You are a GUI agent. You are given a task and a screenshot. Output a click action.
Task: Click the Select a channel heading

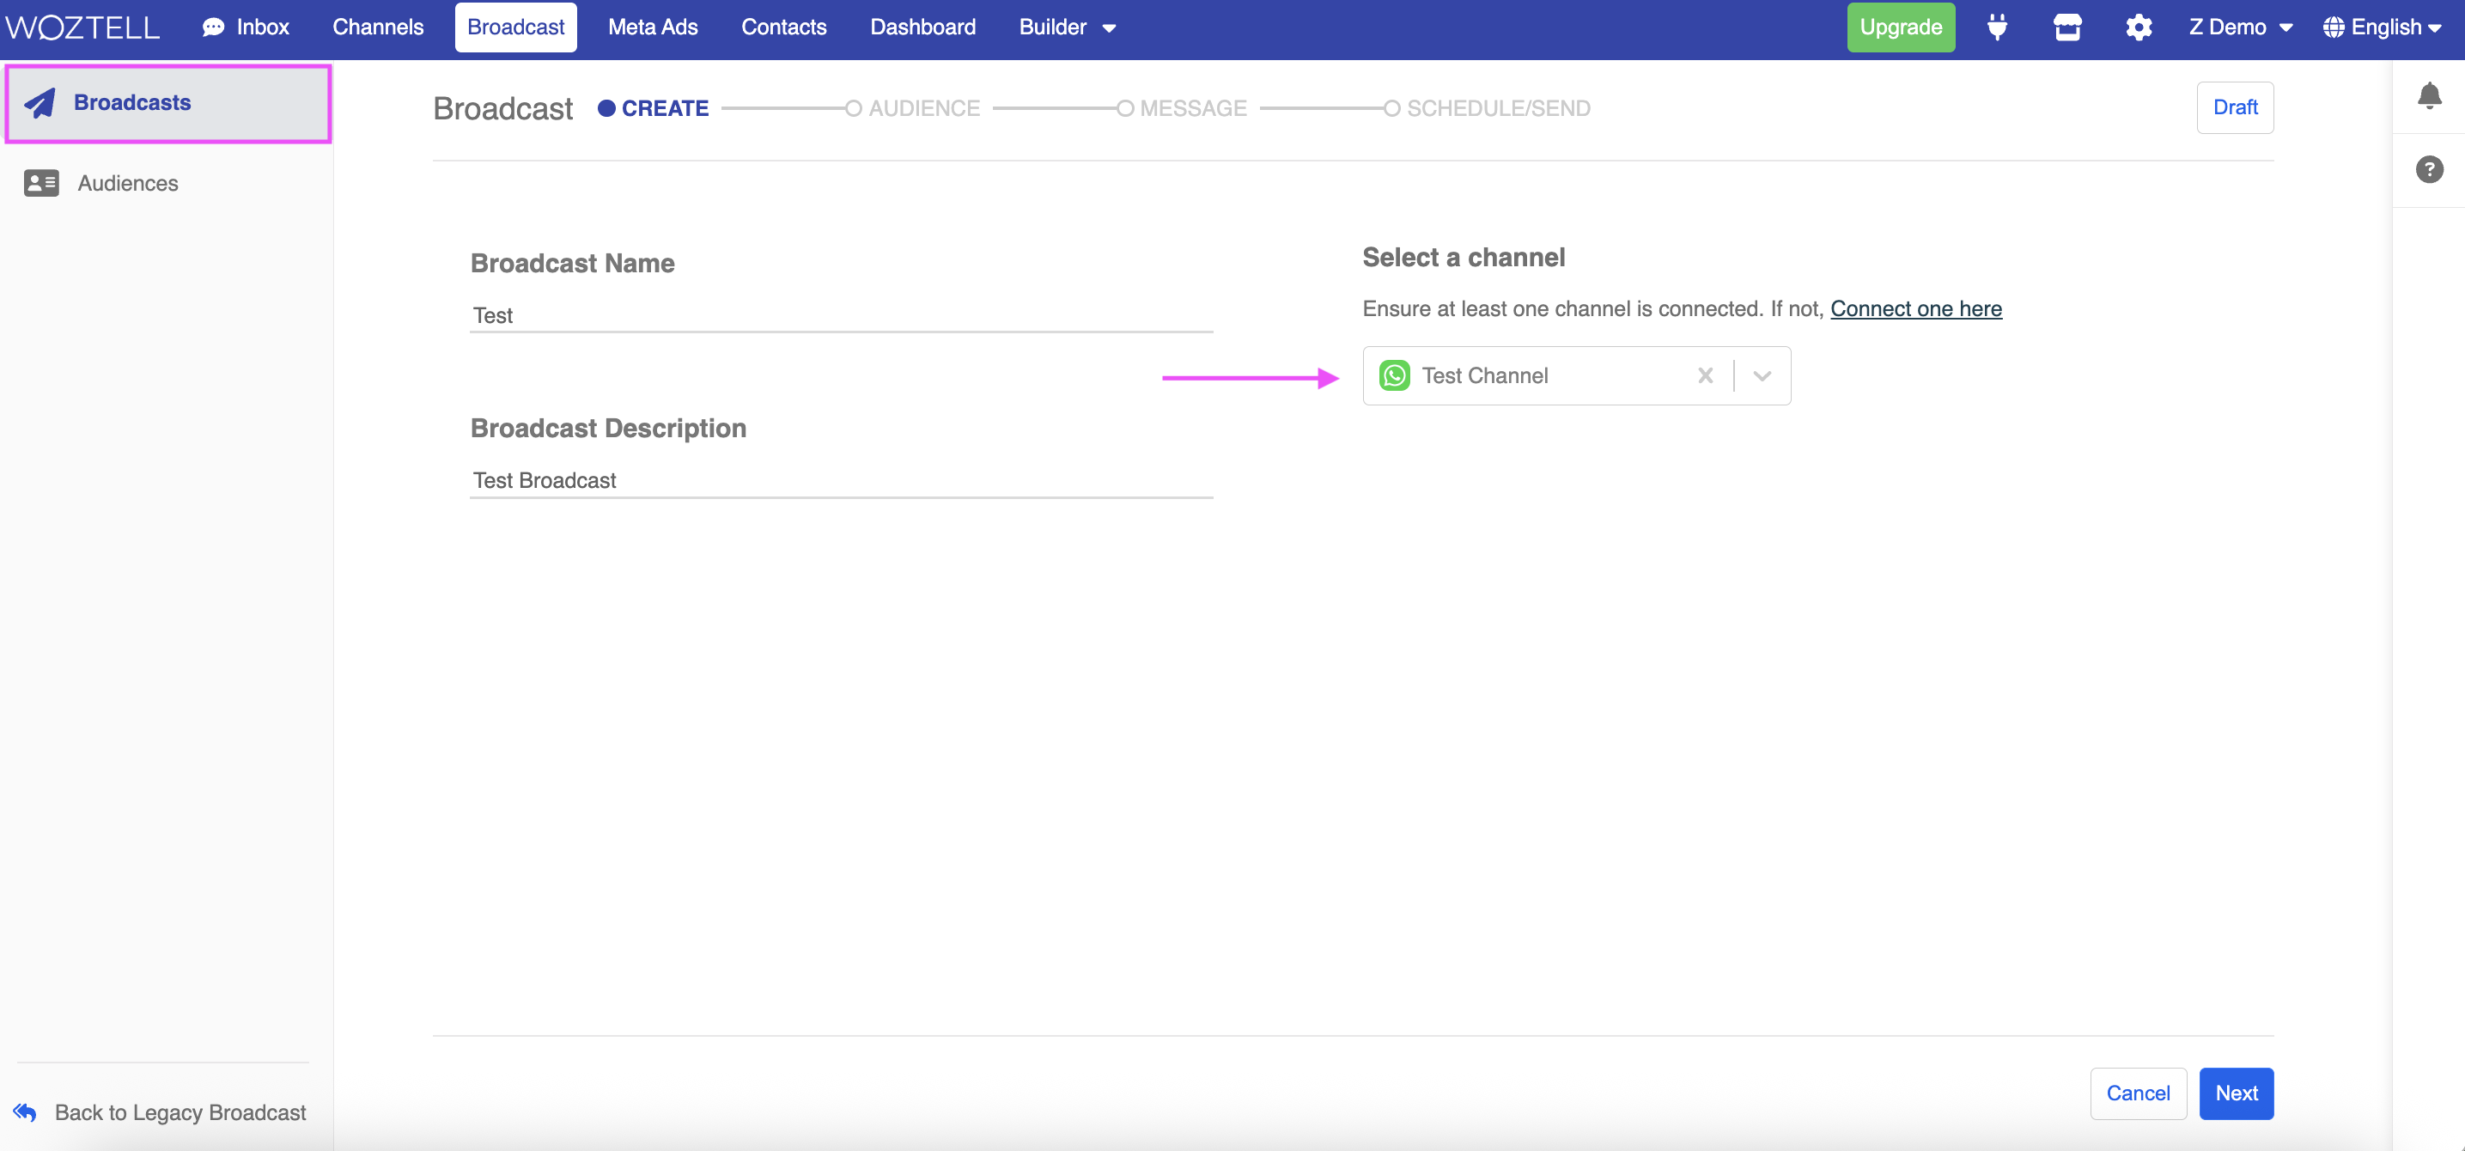click(x=1464, y=258)
